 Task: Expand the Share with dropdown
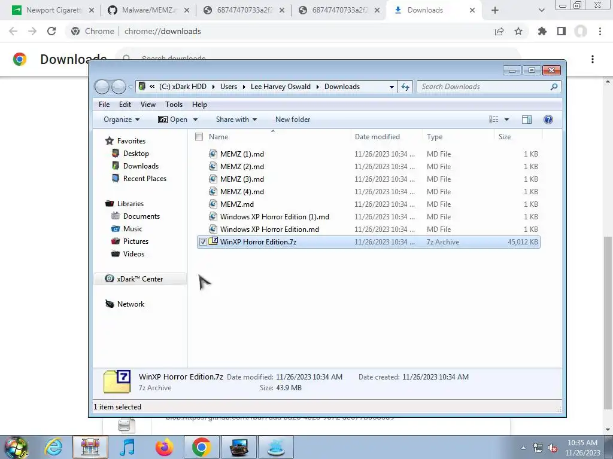click(236, 120)
